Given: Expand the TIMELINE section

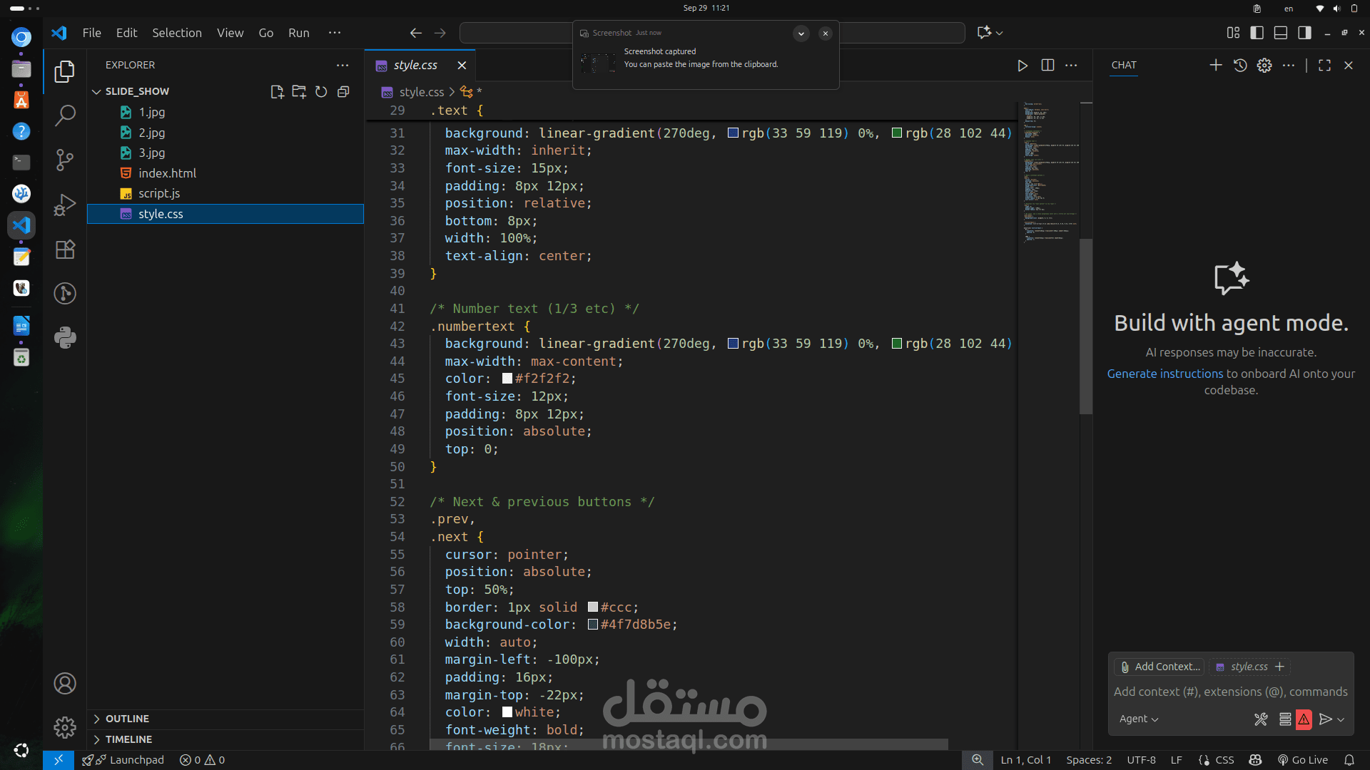Looking at the screenshot, I should click(x=128, y=739).
